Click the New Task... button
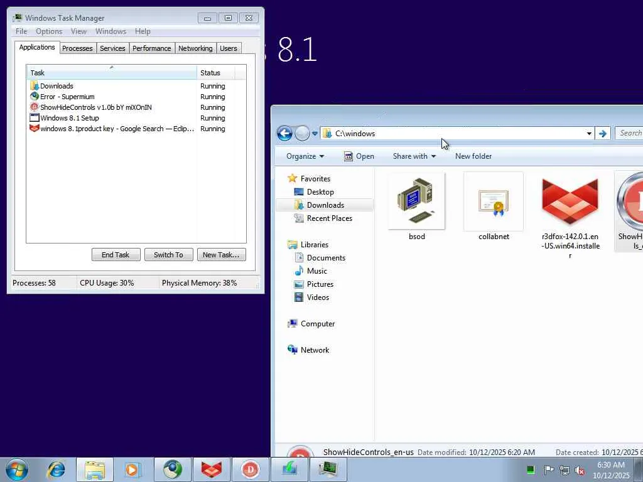Viewport: 643px width, 482px height. 222,255
